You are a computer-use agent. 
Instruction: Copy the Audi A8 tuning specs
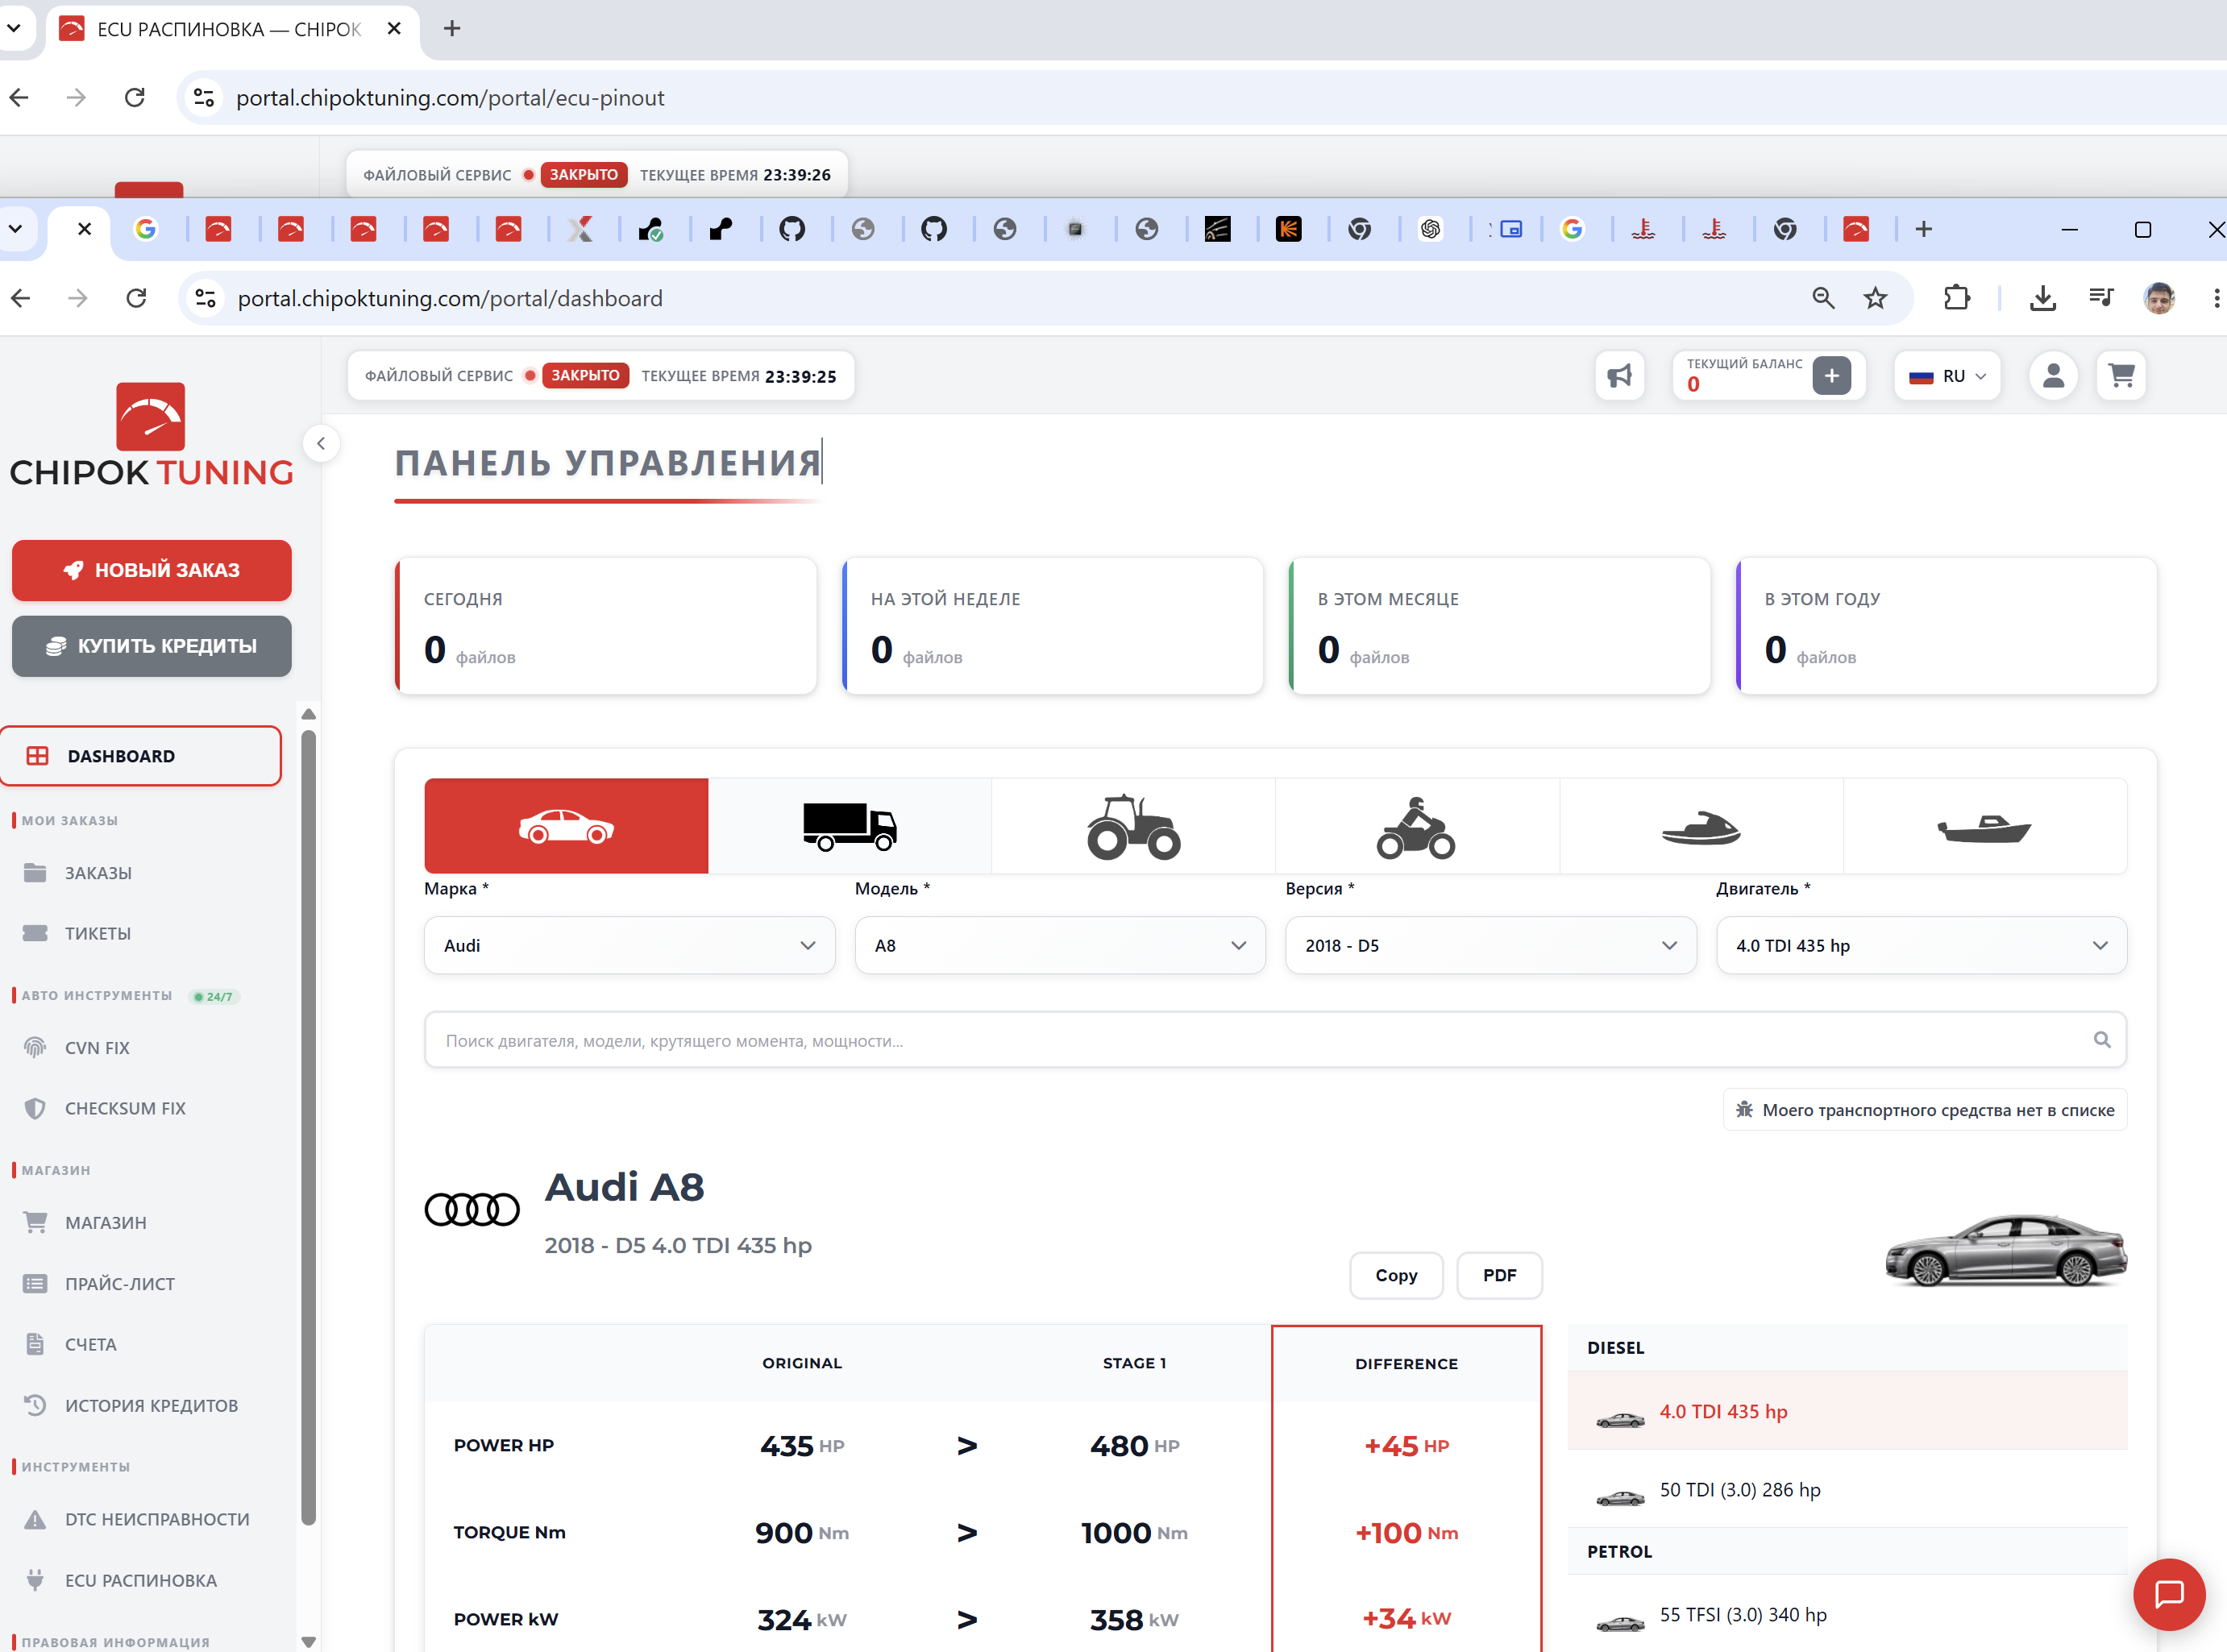click(1396, 1275)
